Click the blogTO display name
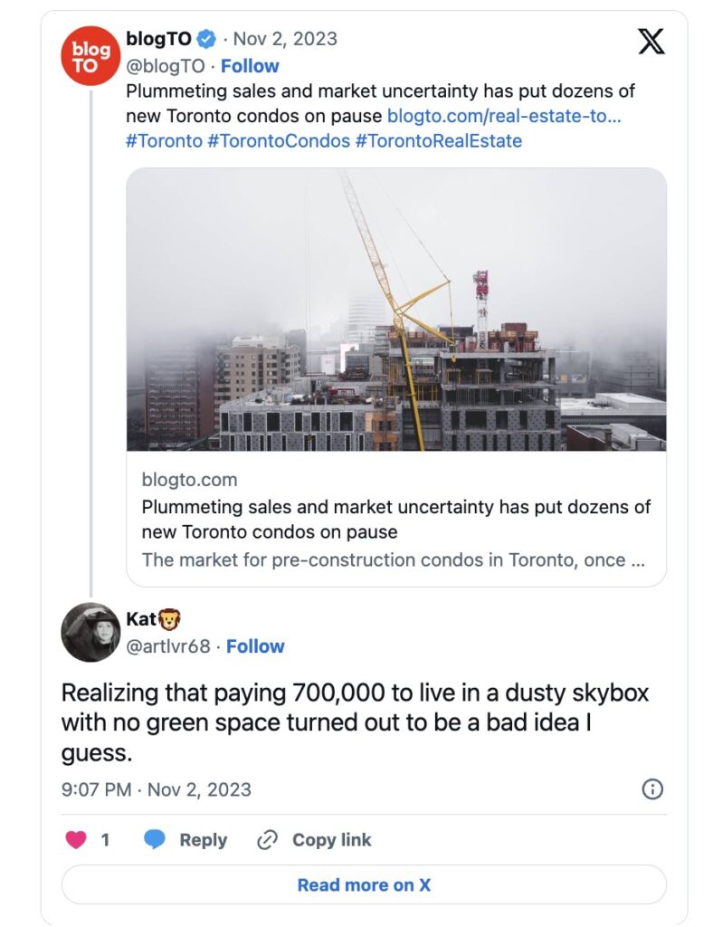 158,39
